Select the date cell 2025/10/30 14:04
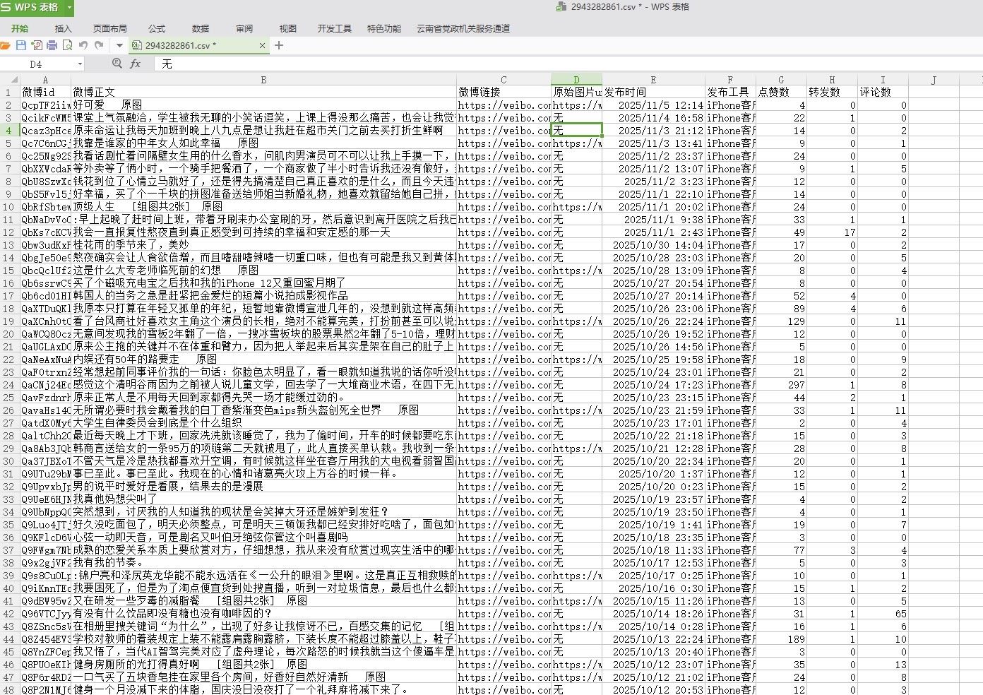This screenshot has height=695, width=983. click(653, 245)
